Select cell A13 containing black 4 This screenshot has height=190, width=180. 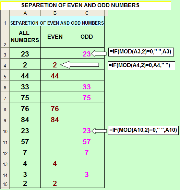point(25,163)
